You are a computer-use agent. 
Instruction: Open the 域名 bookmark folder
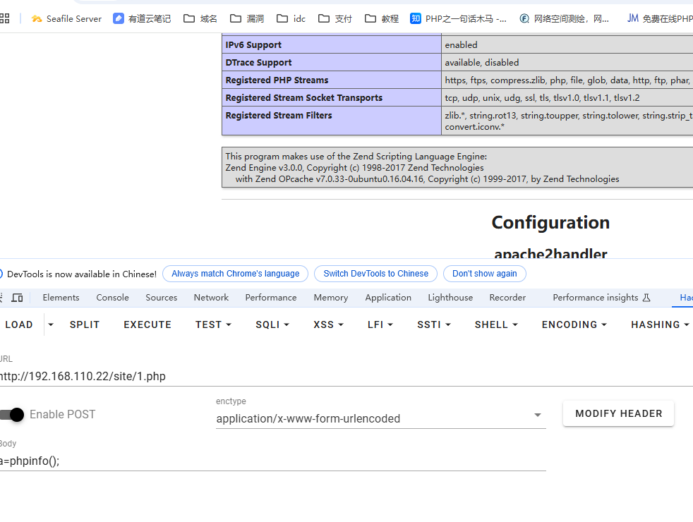(x=200, y=18)
